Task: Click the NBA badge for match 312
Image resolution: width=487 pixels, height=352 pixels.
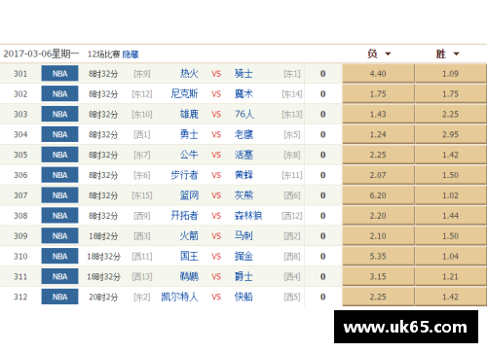Action: (x=59, y=297)
